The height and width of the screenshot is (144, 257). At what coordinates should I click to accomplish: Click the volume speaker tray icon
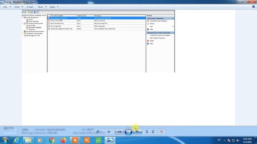coord(238,140)
